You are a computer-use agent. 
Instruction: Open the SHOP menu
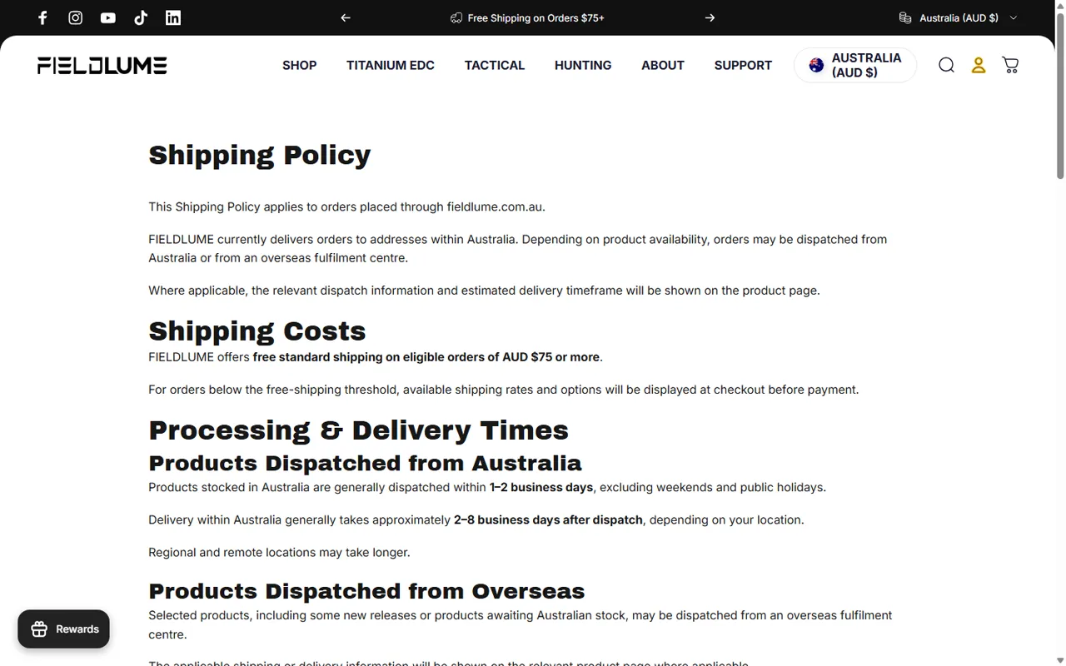coord(300,65)
